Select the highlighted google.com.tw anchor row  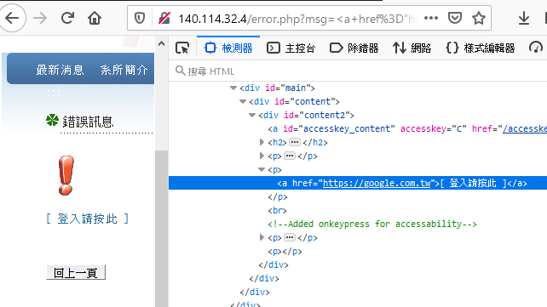click(x=358, y=183)
